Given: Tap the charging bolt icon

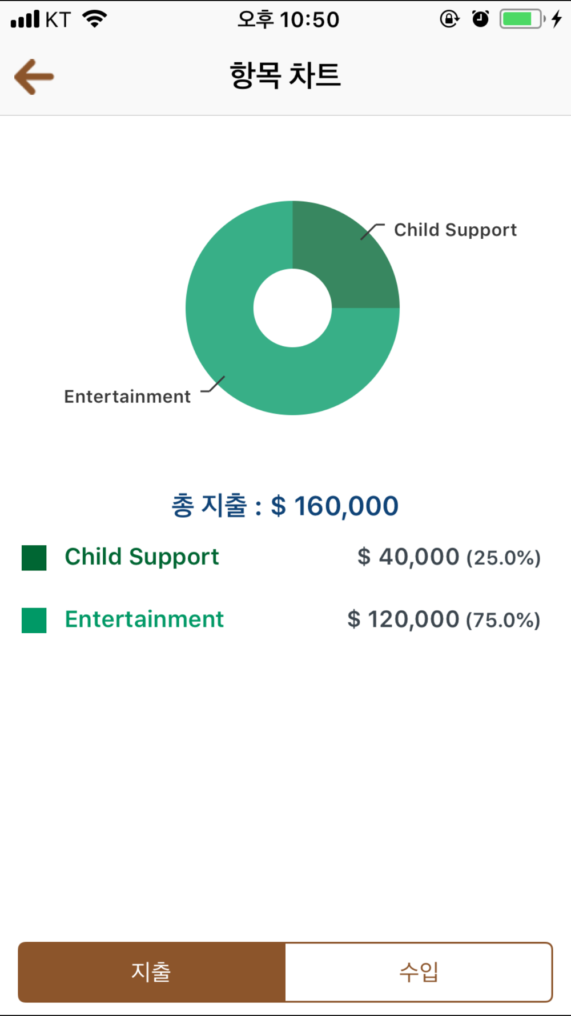Looking at the screenshot, I should click(557, 19).
